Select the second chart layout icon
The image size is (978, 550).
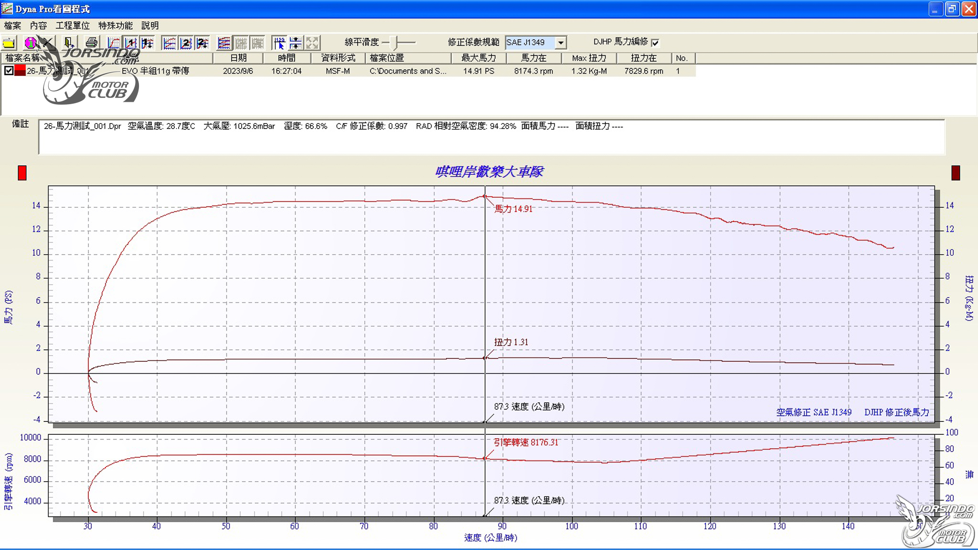(169, 43)
